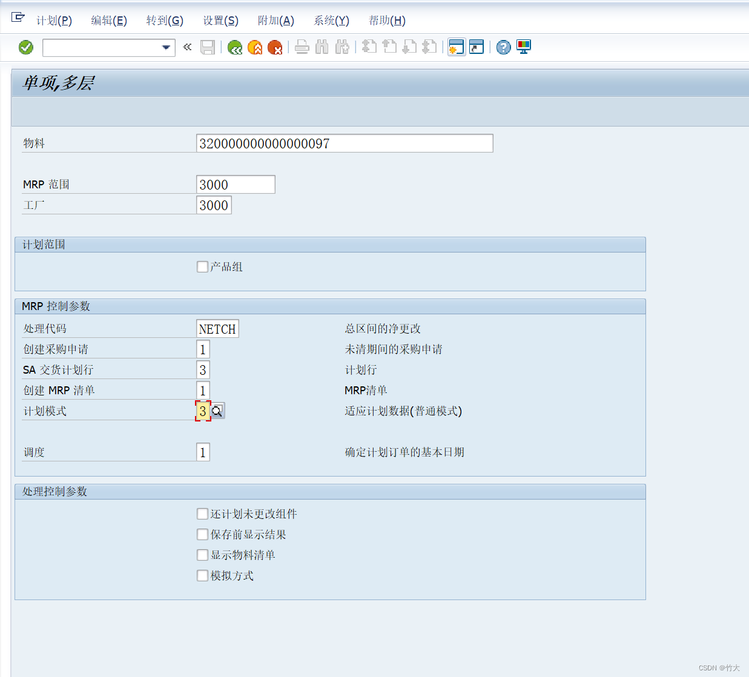This screenshot has width=749, height=677.
Task: Click the red Cancel icon
Action: coord(276,47)
